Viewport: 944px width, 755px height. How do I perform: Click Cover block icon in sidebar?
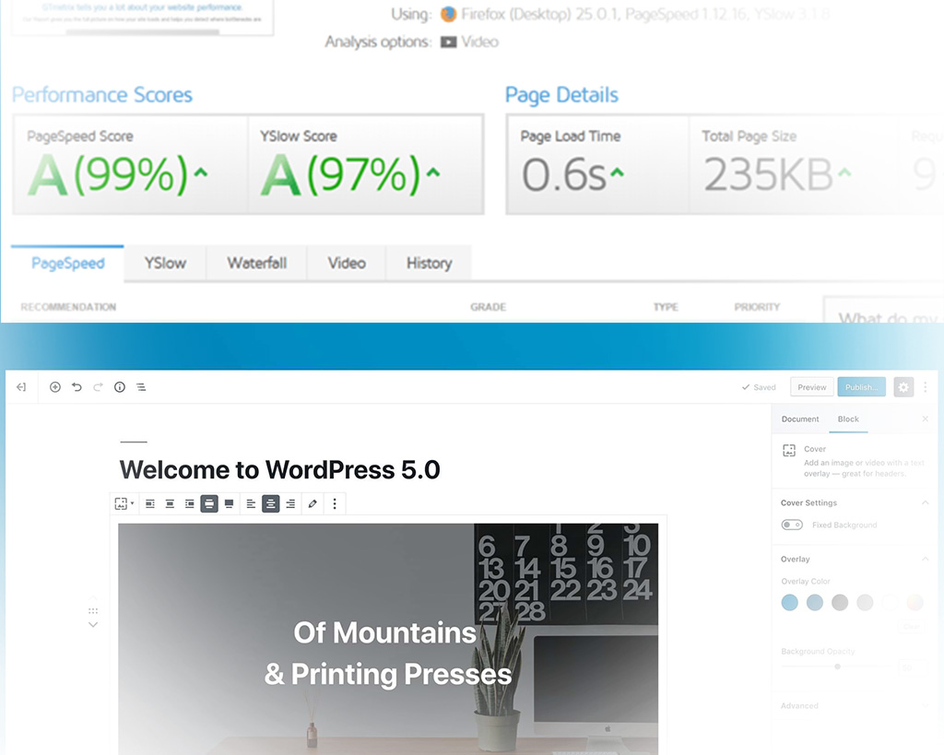(789, 451)
